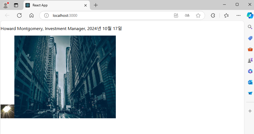Open sidebar Outlook icon

pyautogui.click(x=250, y=82)
